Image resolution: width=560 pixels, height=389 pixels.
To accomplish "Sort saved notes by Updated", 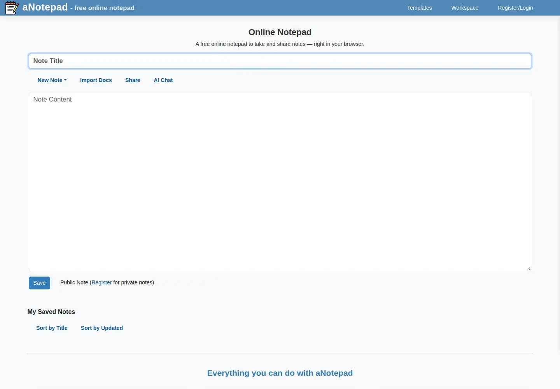I will [102, 328].
